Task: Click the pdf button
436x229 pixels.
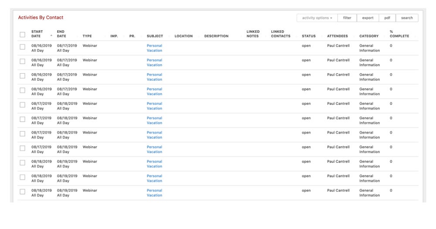Action: (387, 18)
